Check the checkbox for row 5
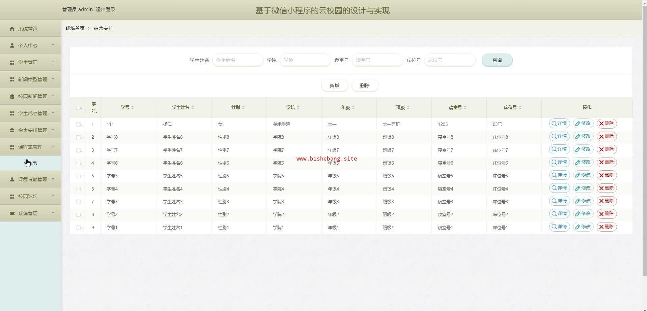Image resolution: width=647 pixels, height=311 pixels. tap(78, 176)
